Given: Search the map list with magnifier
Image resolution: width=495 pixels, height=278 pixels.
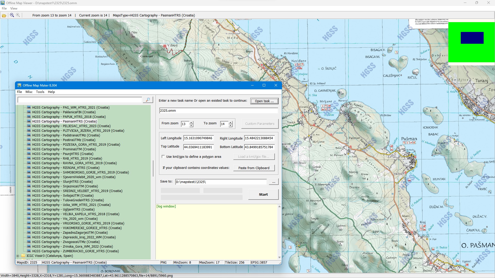Looking at the screenshot, I should [x=148, y=100].
